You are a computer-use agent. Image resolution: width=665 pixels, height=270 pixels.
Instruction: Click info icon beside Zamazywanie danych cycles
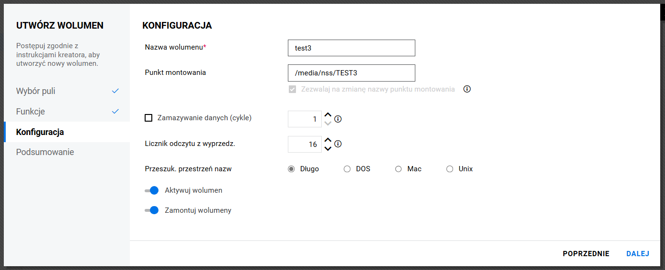[x=338, y=119]
